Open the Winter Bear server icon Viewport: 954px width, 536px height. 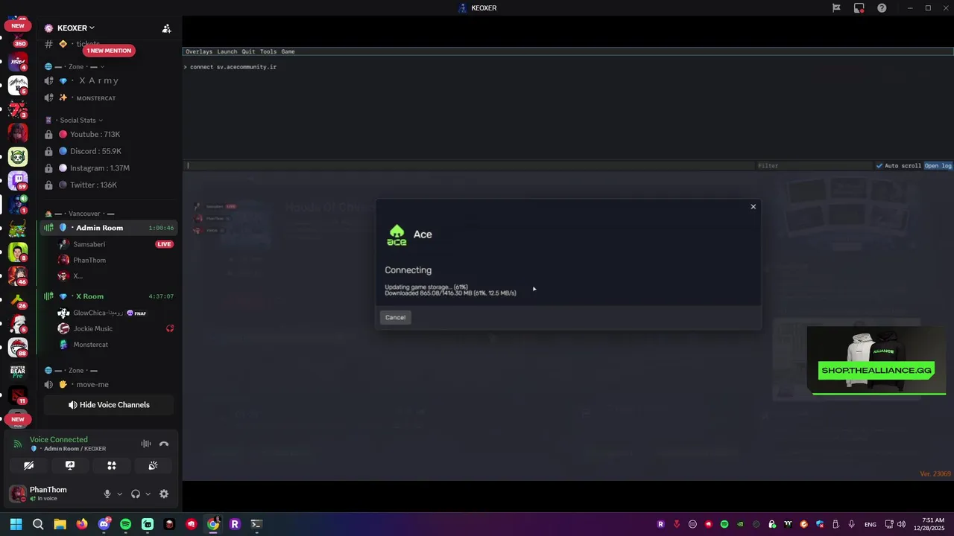coord(18,371)
